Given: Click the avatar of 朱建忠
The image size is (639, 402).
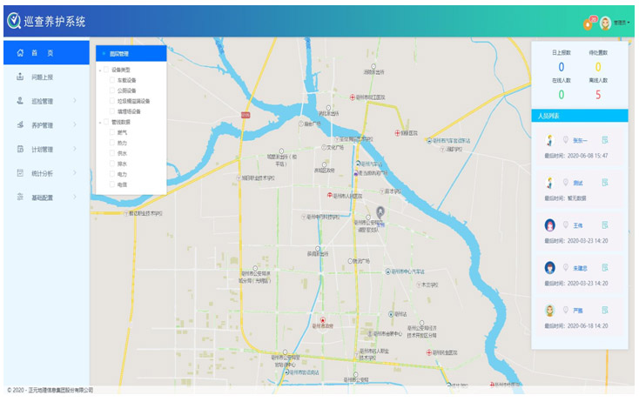Looking at the screenshot, I should coord(550,268).
